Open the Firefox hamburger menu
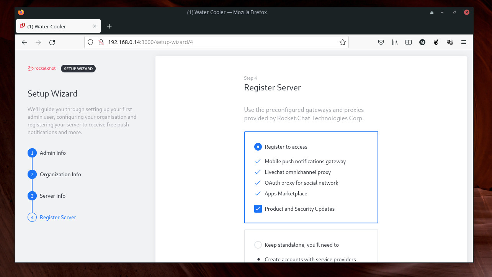Image resolution: width=492 pixels, height=277 pixels. click(464, 42)
